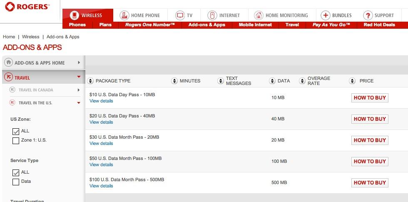The image size is (408, 202).
Task: Open the Home Monitoring tab
Action: (x=282, y=15)
